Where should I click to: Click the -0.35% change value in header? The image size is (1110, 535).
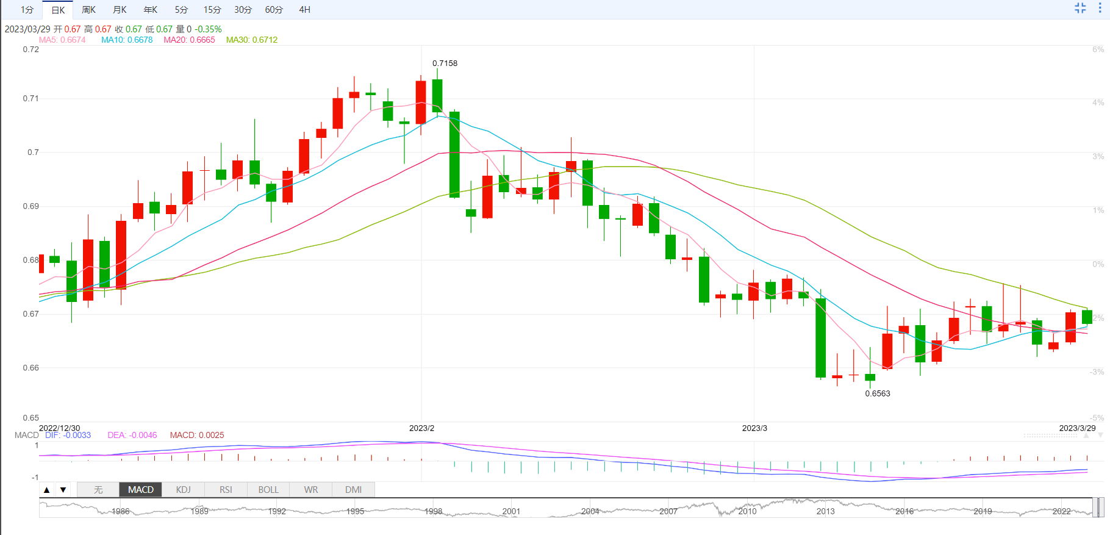(208, 29)
